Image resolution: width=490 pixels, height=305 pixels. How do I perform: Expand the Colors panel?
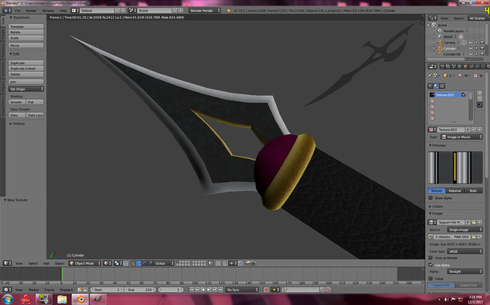click(436, 207)
